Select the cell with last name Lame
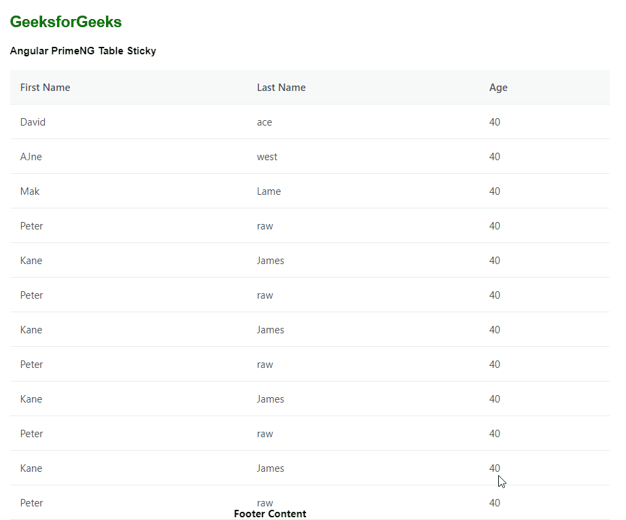The image size is (626, 520). tap(268, 191)
